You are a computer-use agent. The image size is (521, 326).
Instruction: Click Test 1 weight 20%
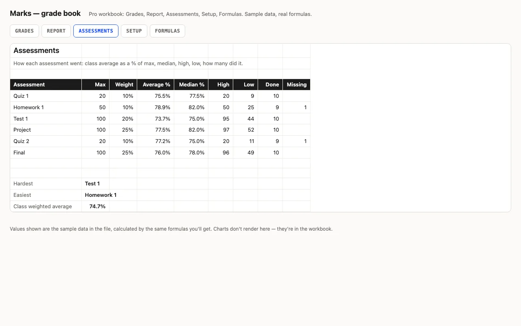coord(123,119)
